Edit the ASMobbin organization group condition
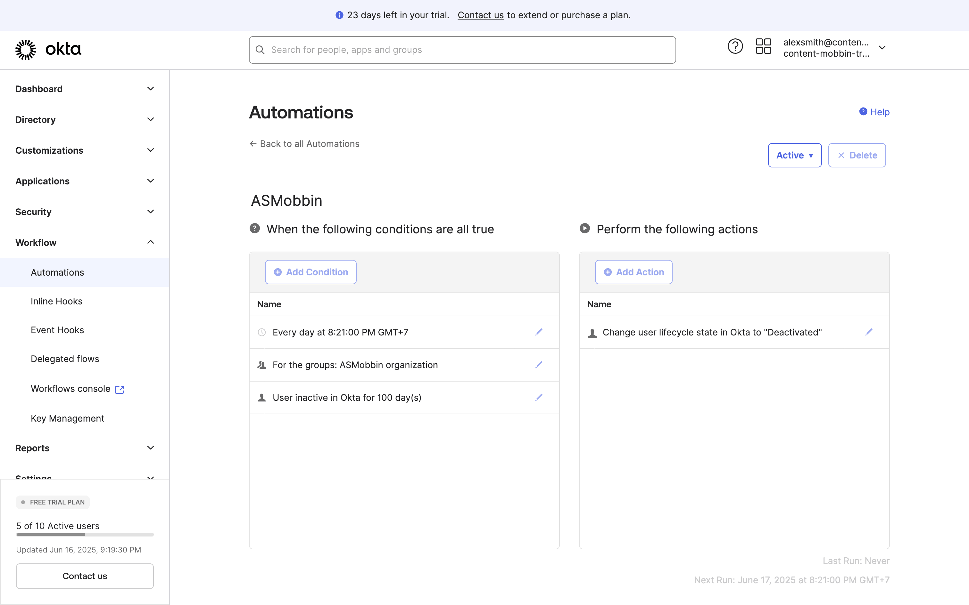Viewport: 969px width, 605px height. pos(539,365)
